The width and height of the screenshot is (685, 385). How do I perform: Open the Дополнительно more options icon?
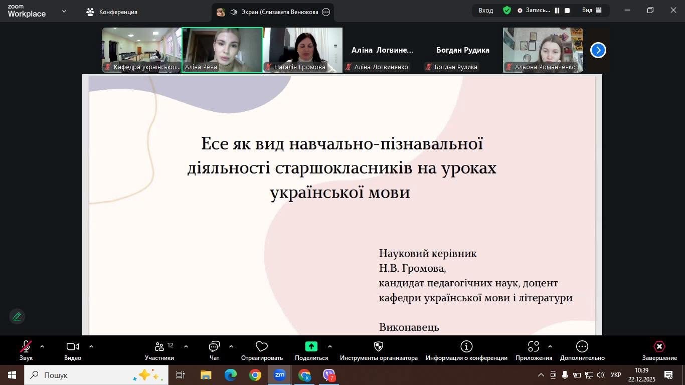click(582, 347)
